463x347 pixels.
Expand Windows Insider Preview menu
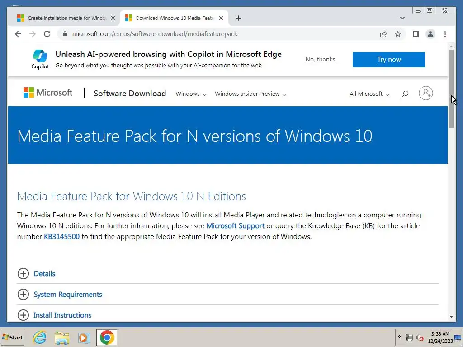pos(250,94)
